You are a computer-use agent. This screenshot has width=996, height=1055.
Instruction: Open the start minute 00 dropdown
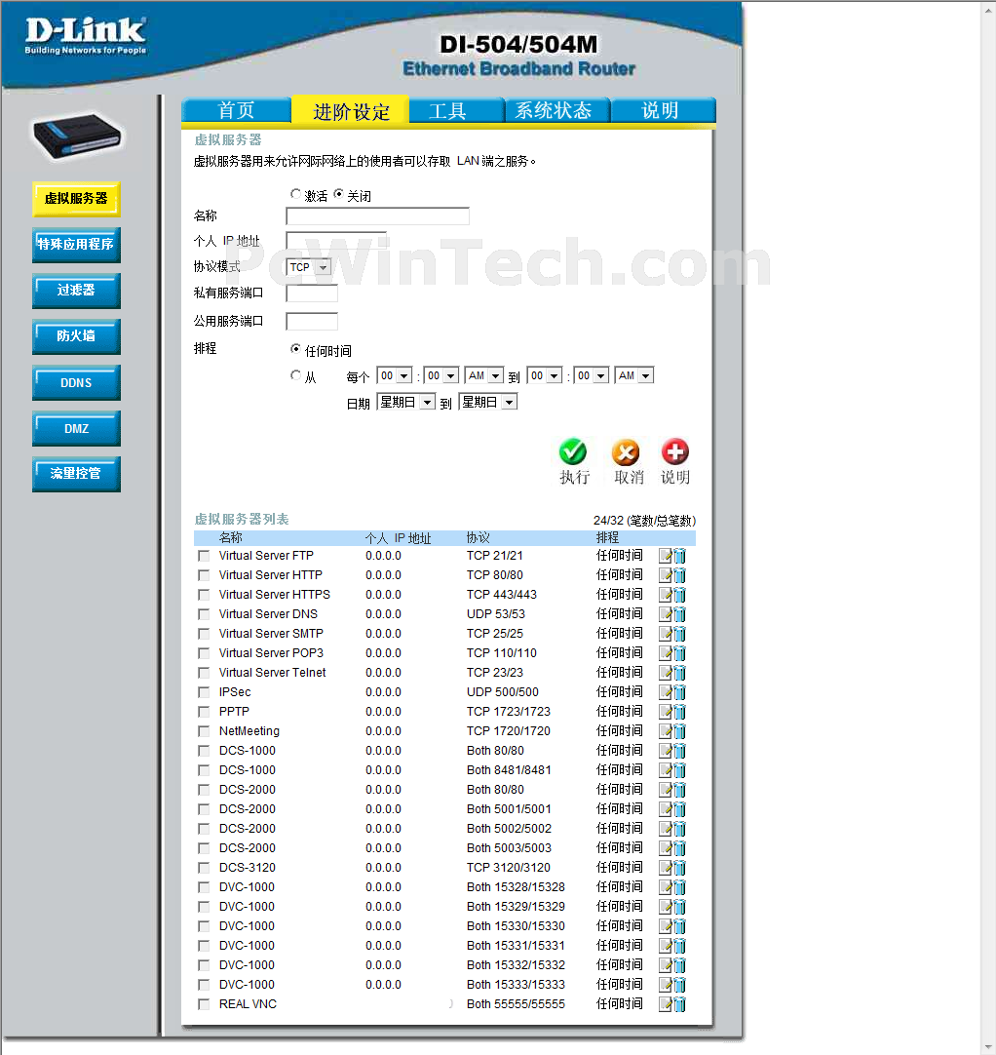click(x=441, y=375)
